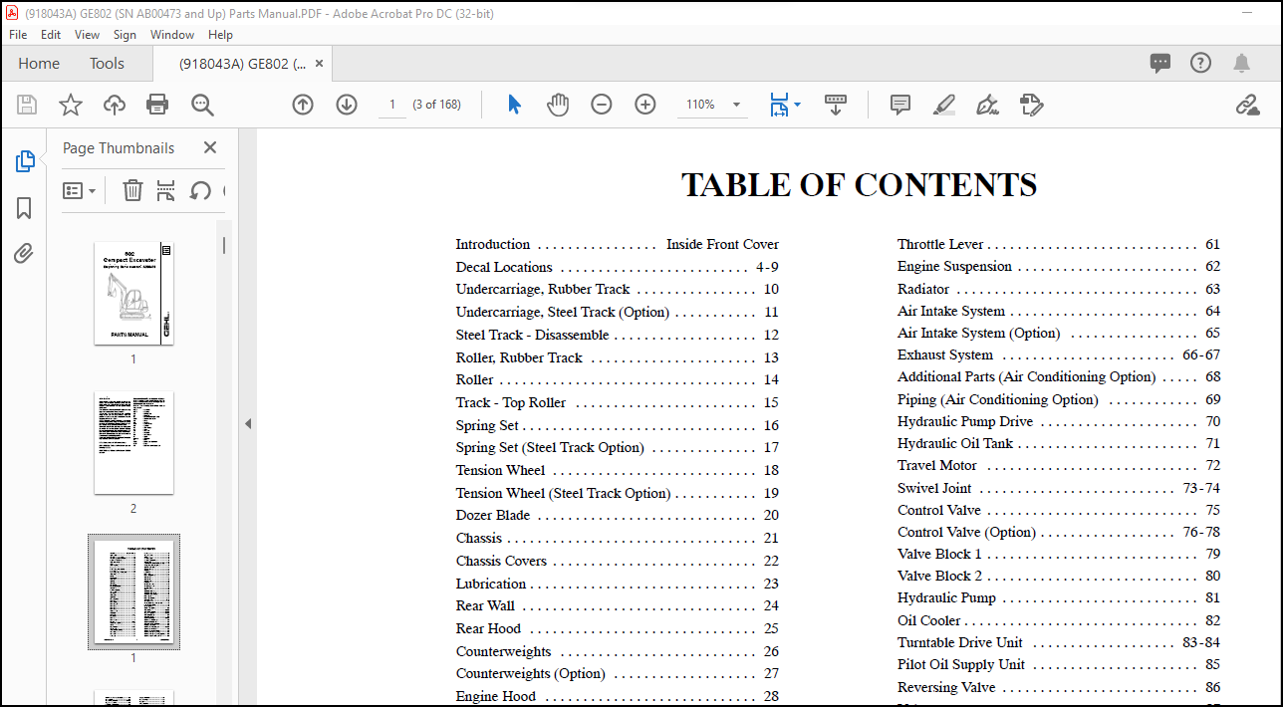Click the page number input field
This screenshot has width=1283, height=707.
coord(392,105)
